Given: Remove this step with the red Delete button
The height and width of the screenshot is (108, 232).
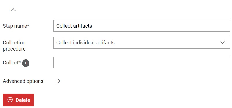Looking at the screenshot, I should coord(18,100).
